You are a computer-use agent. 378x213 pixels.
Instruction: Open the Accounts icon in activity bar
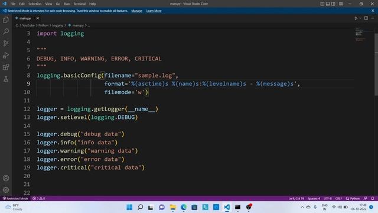pyautogui.click(x=6, y=178)
